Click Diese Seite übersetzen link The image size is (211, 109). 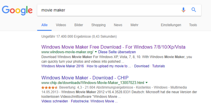(117, 52)
